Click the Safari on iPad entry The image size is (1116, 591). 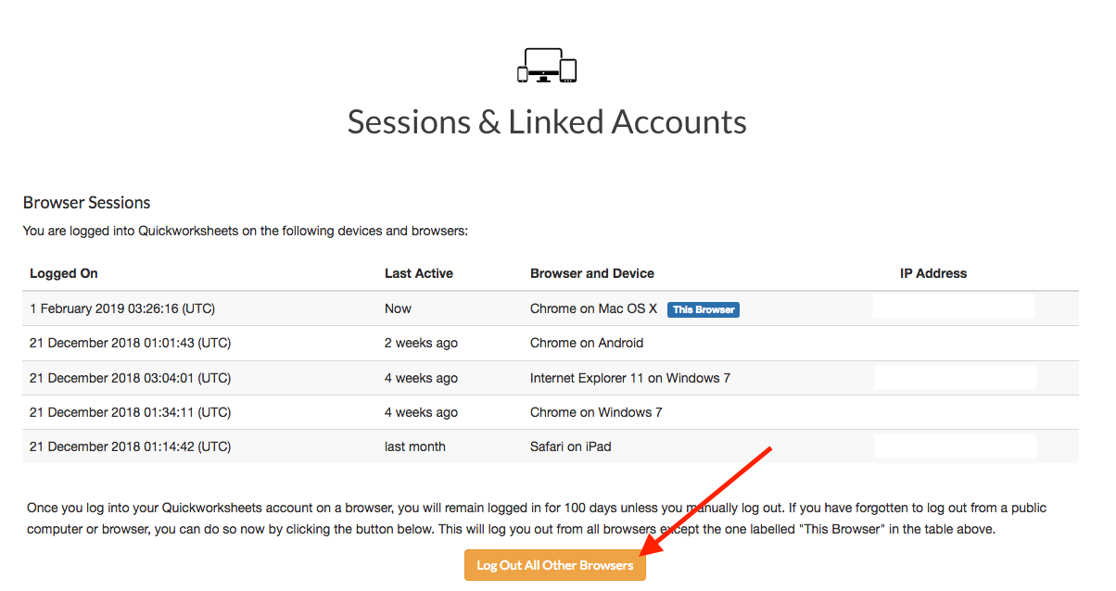(571, 446)
